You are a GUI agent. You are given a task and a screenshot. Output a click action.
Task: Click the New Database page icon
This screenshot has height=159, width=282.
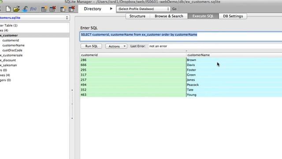click(8, 9)
